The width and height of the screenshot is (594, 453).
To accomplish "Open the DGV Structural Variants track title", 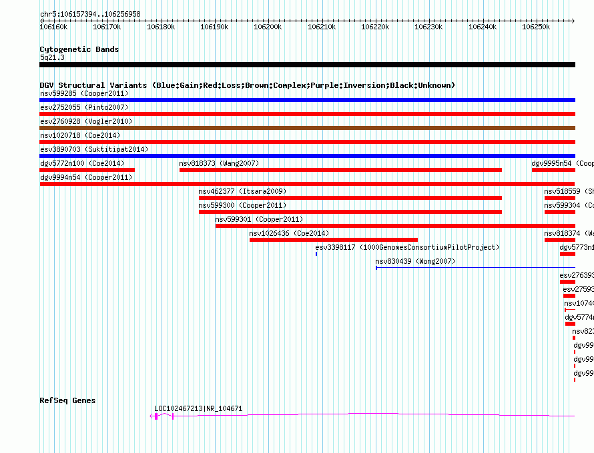I will [x=248, y=85].
